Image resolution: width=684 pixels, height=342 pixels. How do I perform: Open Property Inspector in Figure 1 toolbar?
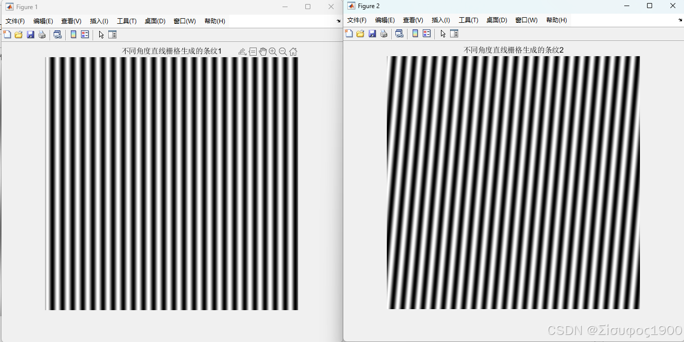(x=112, y=34)
